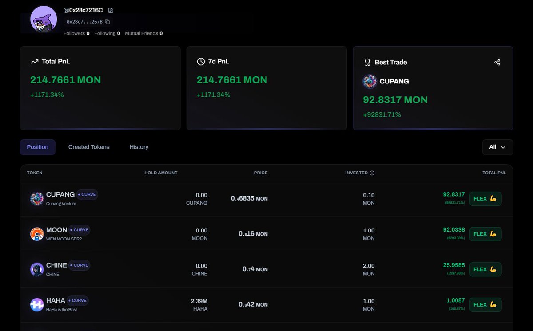Click the Mutual Friends count
533x331 pixels.
143,33
